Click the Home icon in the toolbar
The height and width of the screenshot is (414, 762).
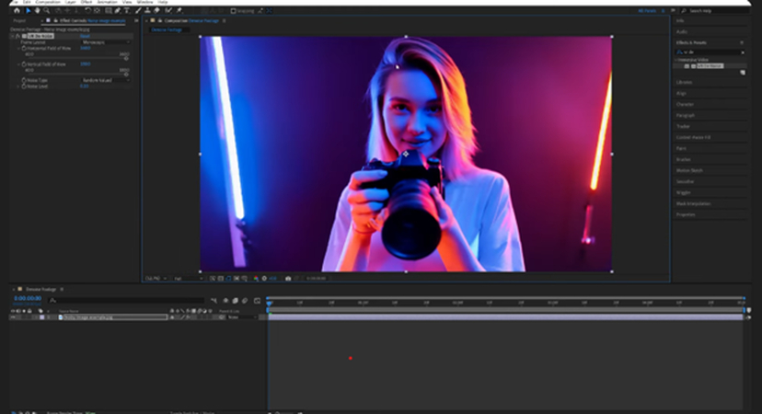pyautogui.click(x=17, y=10)
